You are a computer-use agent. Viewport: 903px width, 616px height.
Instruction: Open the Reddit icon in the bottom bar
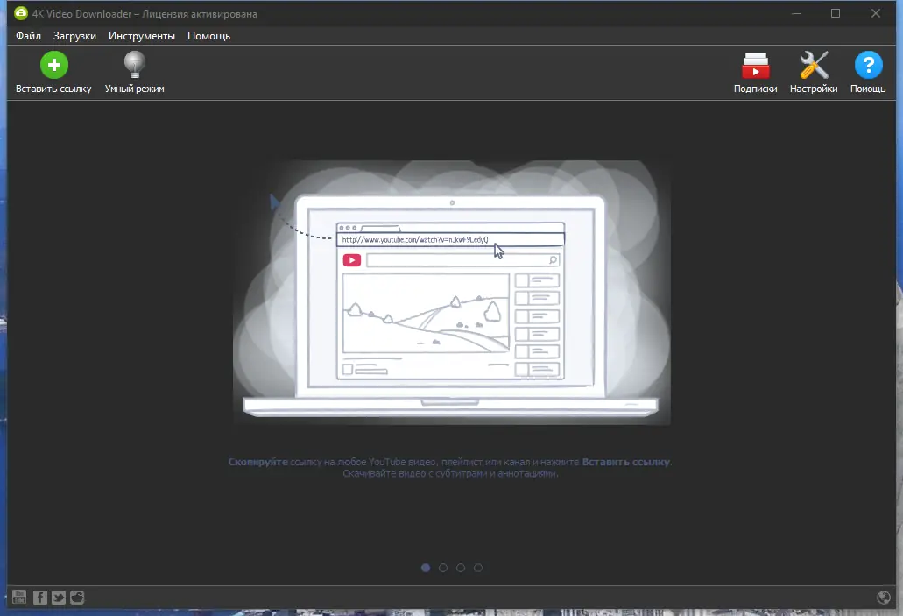77,597
